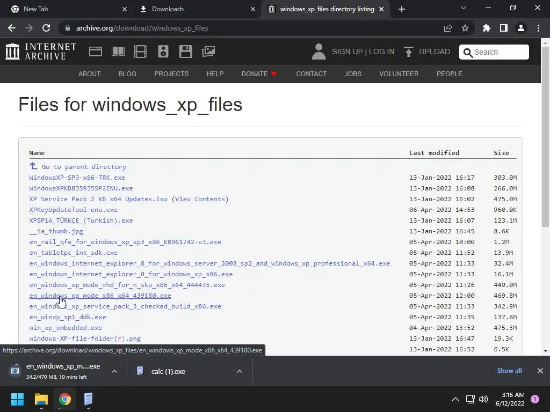This screenshot has height=412, width=550.
Task: Toggle the browser side panel icon
Action: (504, 28)
